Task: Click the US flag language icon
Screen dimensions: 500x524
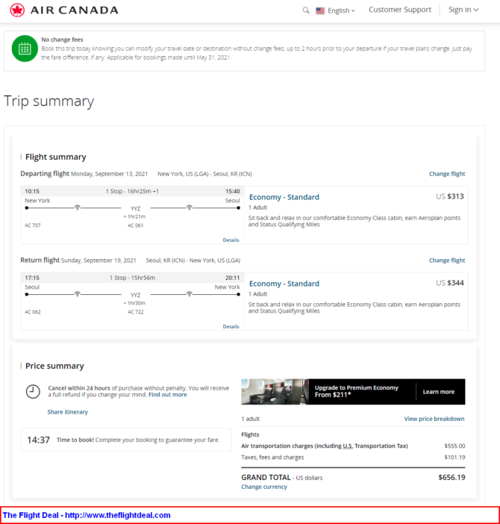Action: click(x=320, y=10)
